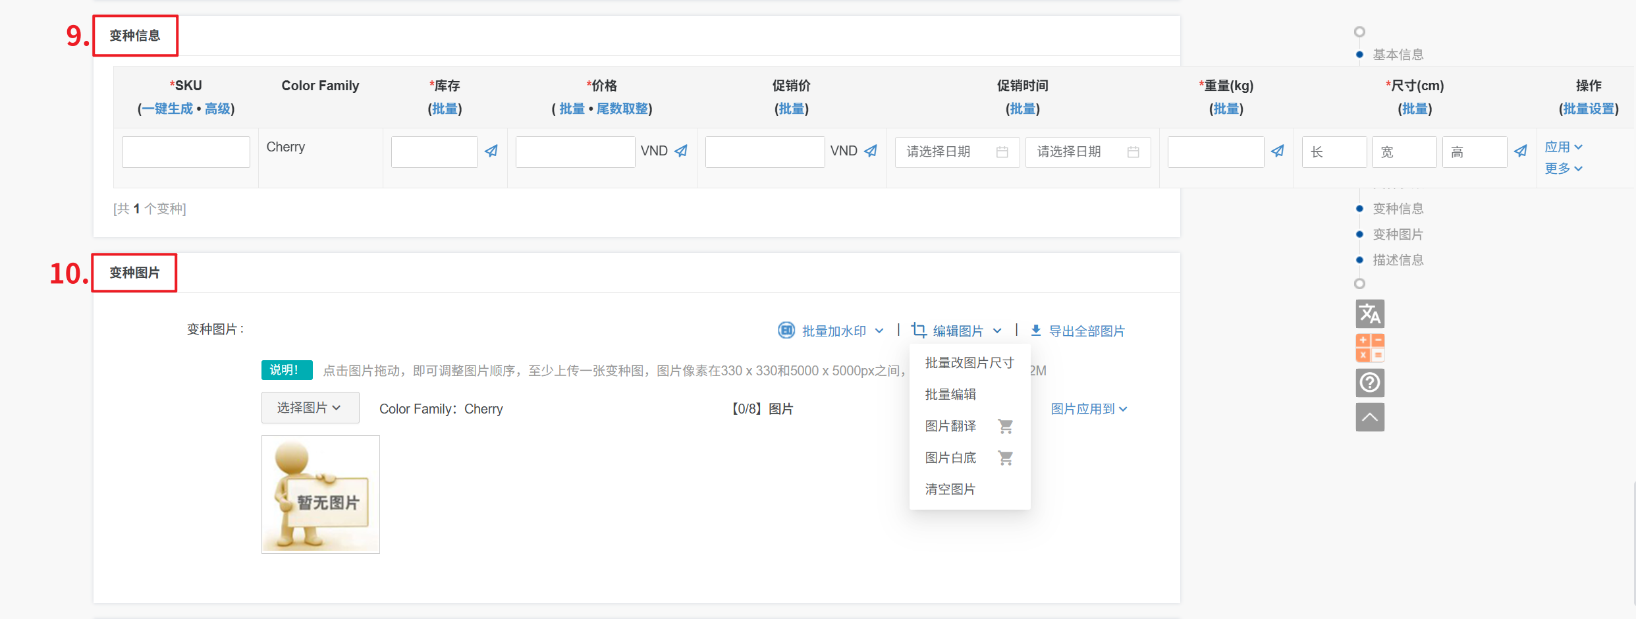1636x619 pixels.
Task: Expand the 图片应用到 dropdown
Action: 1089,409
